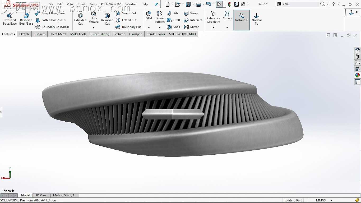
Task: Select the Revolved Boss/Base tool
Action: pyautogui.click(x=26, y=19)
